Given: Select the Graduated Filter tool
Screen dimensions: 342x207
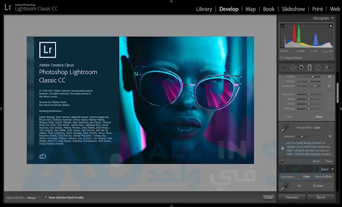Looking at the screenshot, I should 309,67.
